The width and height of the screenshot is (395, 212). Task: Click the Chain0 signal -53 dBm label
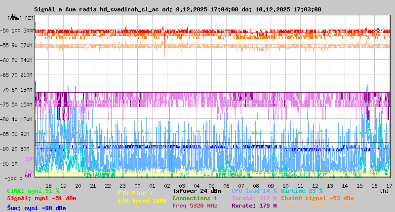(x=317, y=198)
